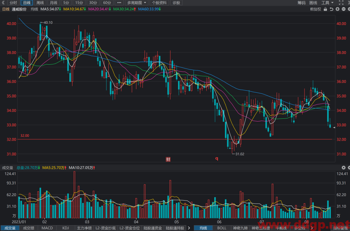Collapse the side panel with the double-chevron icon
The image size is (350, 231).
click(x=3, y=3)
